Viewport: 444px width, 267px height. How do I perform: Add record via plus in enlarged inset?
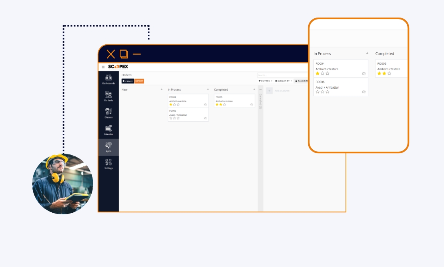(367, 53)
